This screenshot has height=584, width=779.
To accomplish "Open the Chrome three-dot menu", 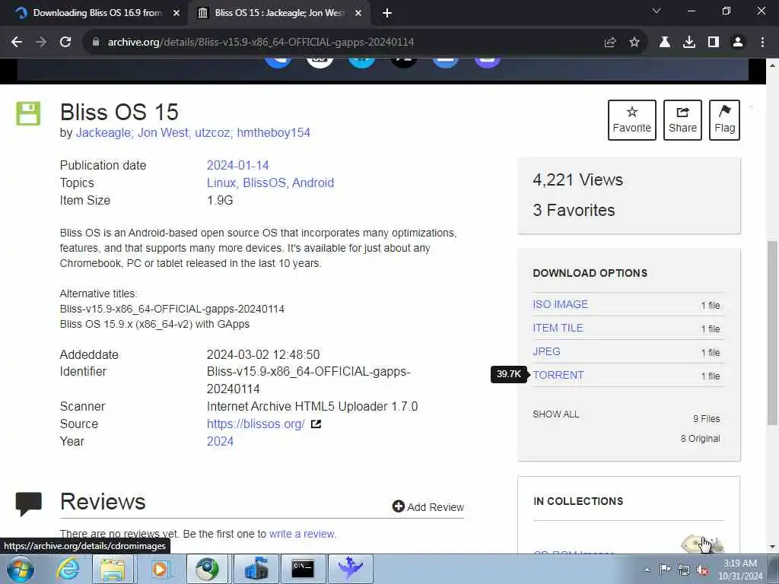I will tap(762, 43).
